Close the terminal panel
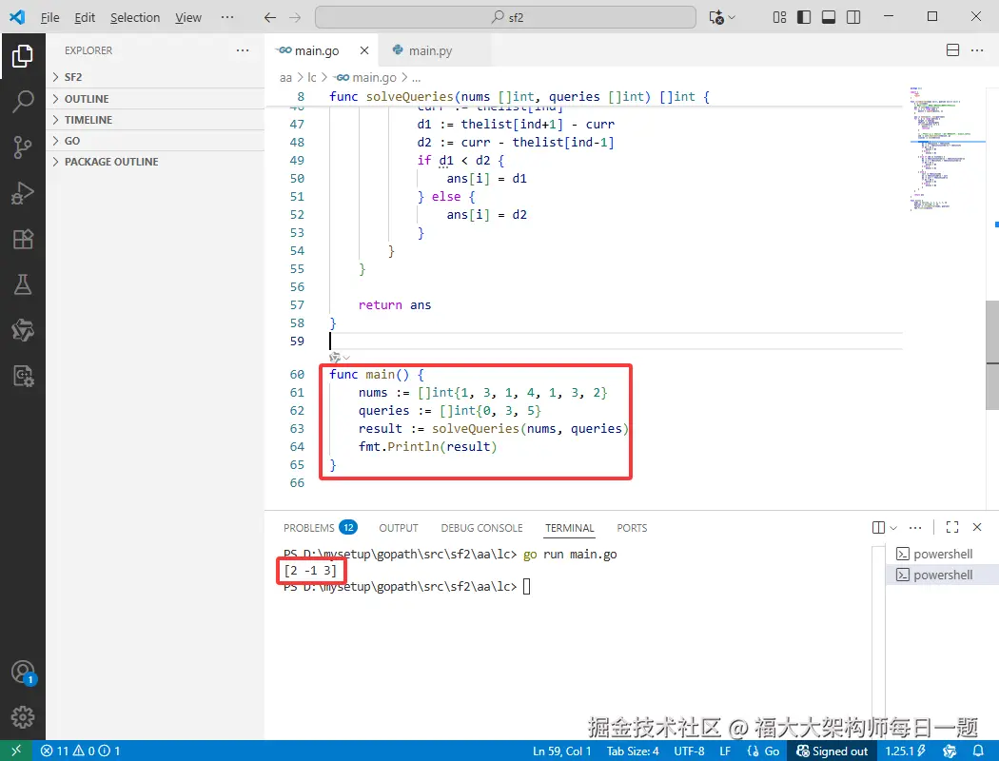999x761 pixels. 977,527
